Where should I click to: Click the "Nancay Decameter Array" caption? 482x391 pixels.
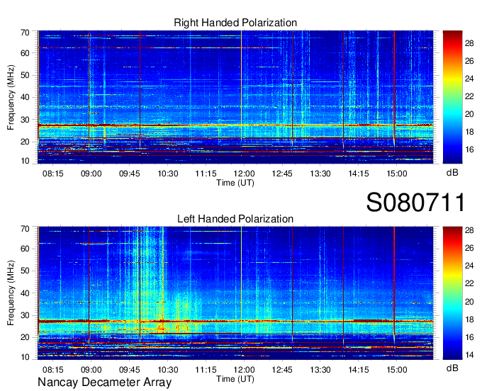pos(104,382)
